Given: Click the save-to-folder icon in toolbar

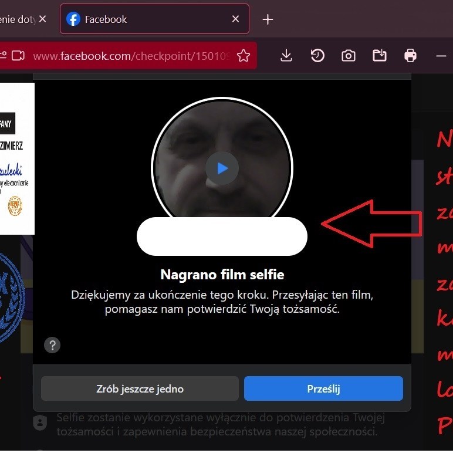Looking at the screenshot, I should tap(380, 56).
